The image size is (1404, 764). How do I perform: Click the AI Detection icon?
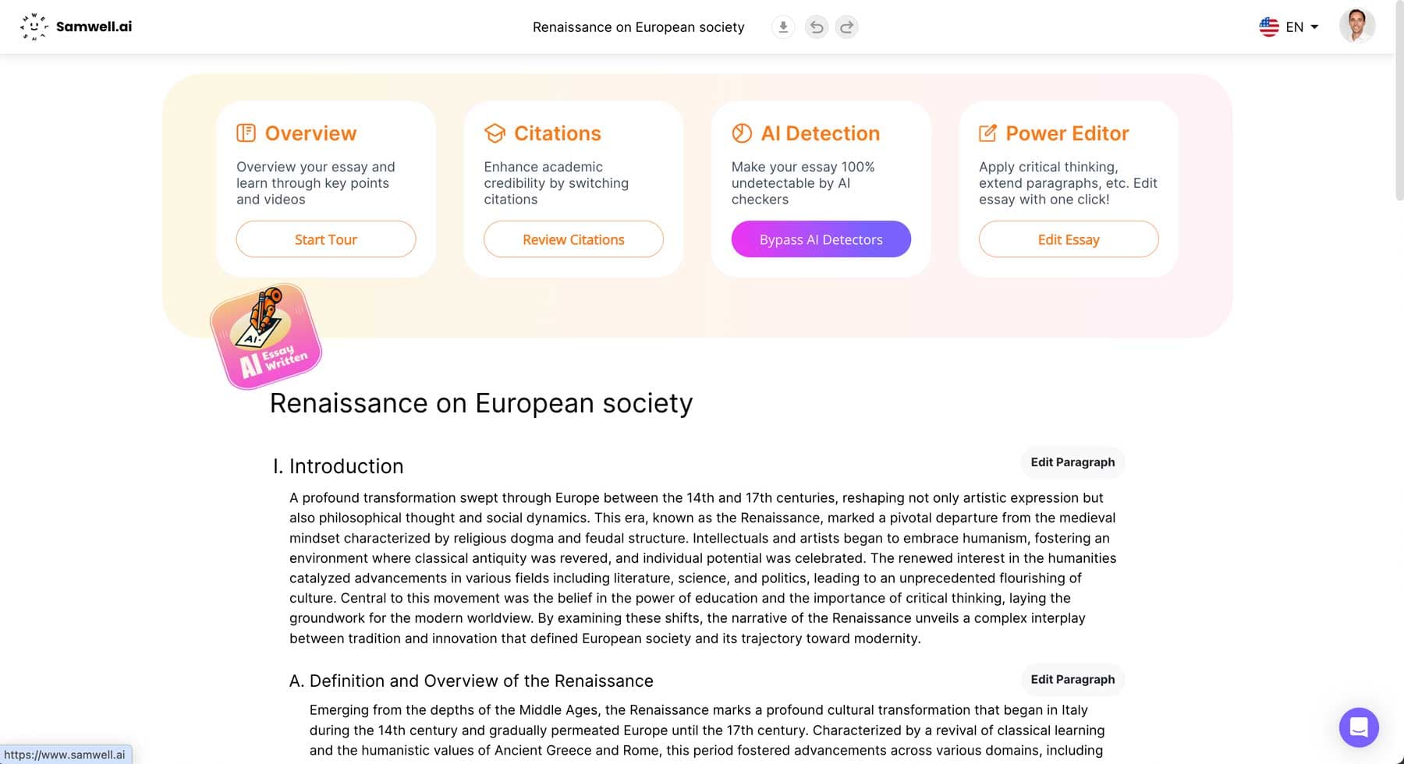coord(742,133)
